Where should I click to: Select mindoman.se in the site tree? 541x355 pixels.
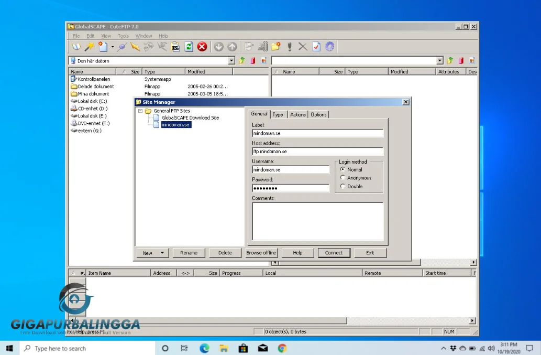tap(175, 125)
